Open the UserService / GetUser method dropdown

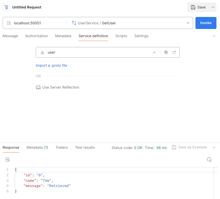coord(188,23)
